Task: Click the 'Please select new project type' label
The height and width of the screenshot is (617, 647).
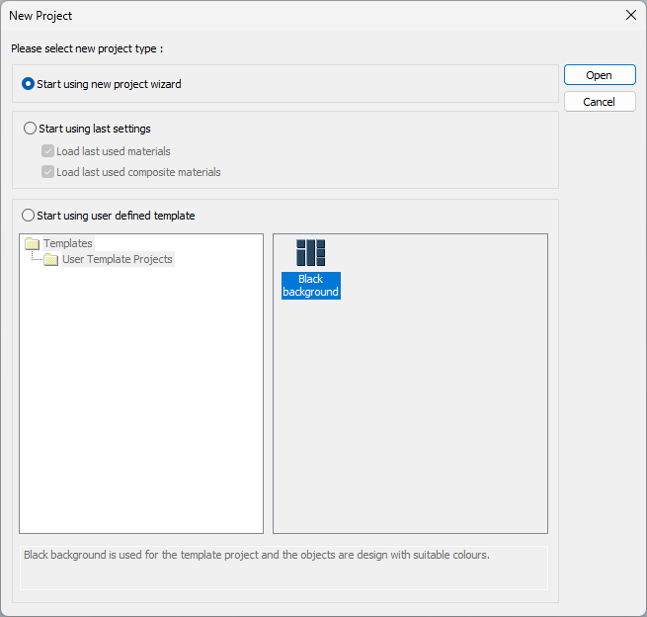Action: click(x=86, y=48)
